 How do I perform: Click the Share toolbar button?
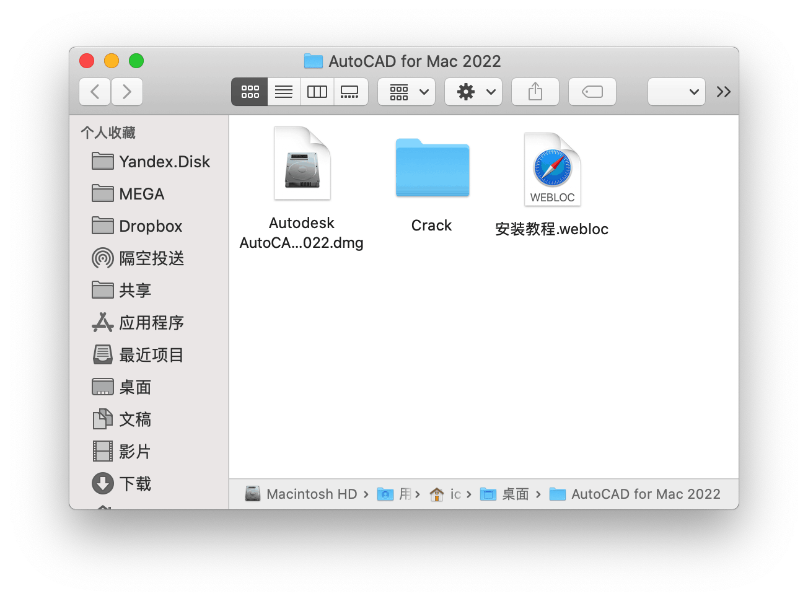535,92
